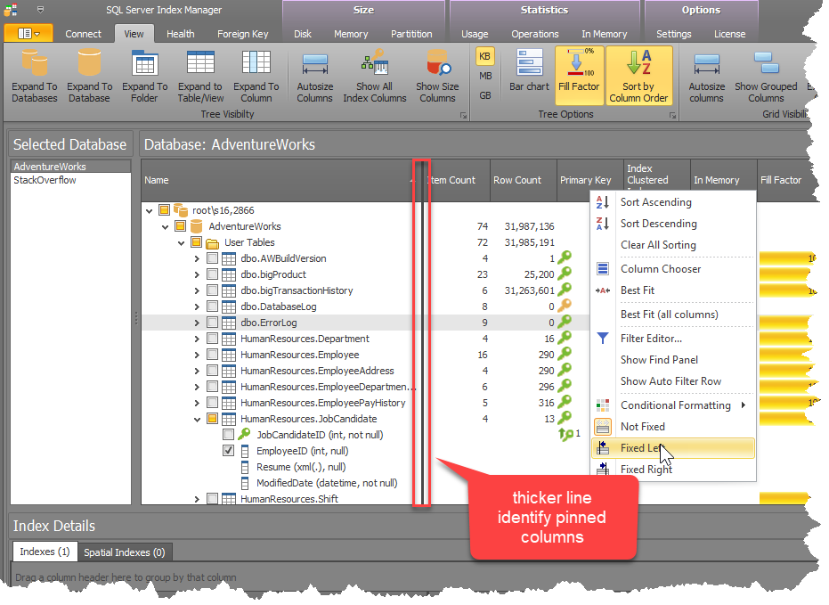Screen dimensions: 829x605
Task: Tick the JobCandidateID index checkbox
Action: (x=229, y=435)
